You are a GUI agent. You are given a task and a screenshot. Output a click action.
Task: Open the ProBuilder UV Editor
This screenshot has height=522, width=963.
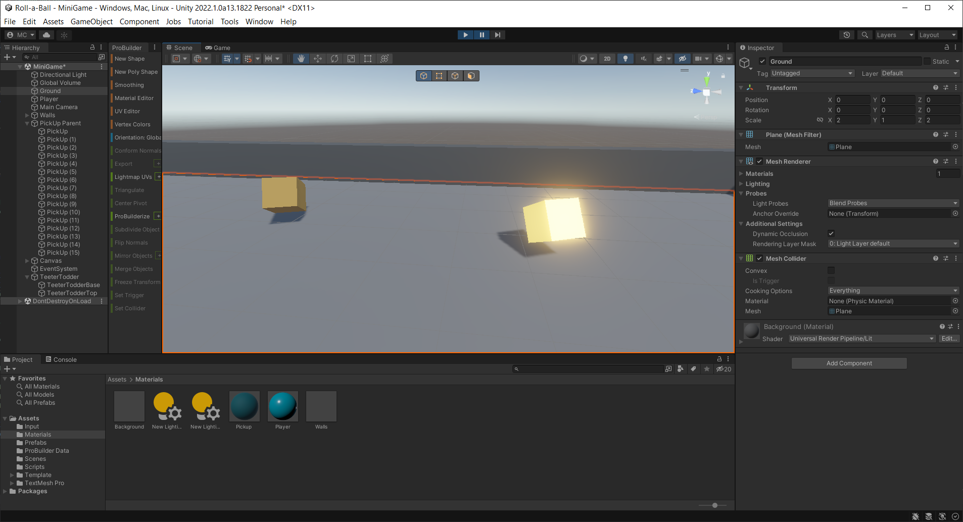coord(135,111)
